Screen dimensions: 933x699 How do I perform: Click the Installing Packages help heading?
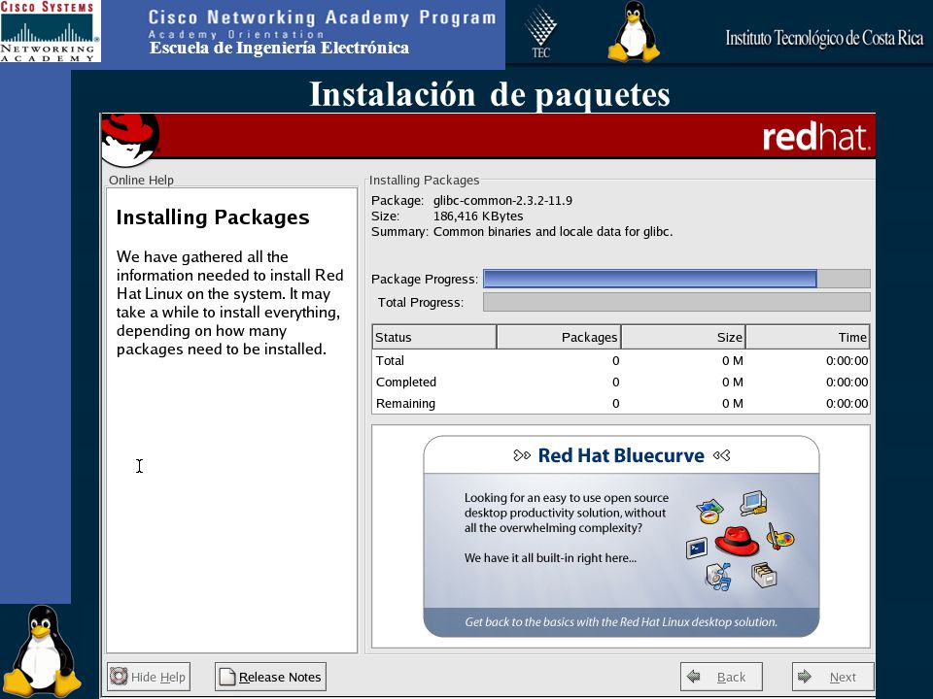click(x=213, y=217)
